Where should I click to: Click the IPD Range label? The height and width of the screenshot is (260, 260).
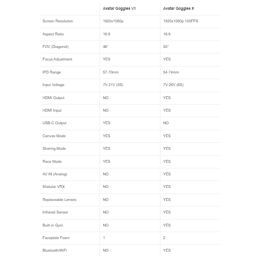click(x=52, y=72)
